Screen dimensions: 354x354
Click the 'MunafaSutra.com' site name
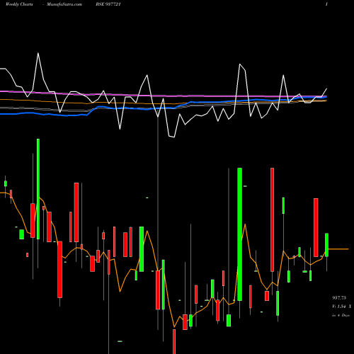[64, 4]
